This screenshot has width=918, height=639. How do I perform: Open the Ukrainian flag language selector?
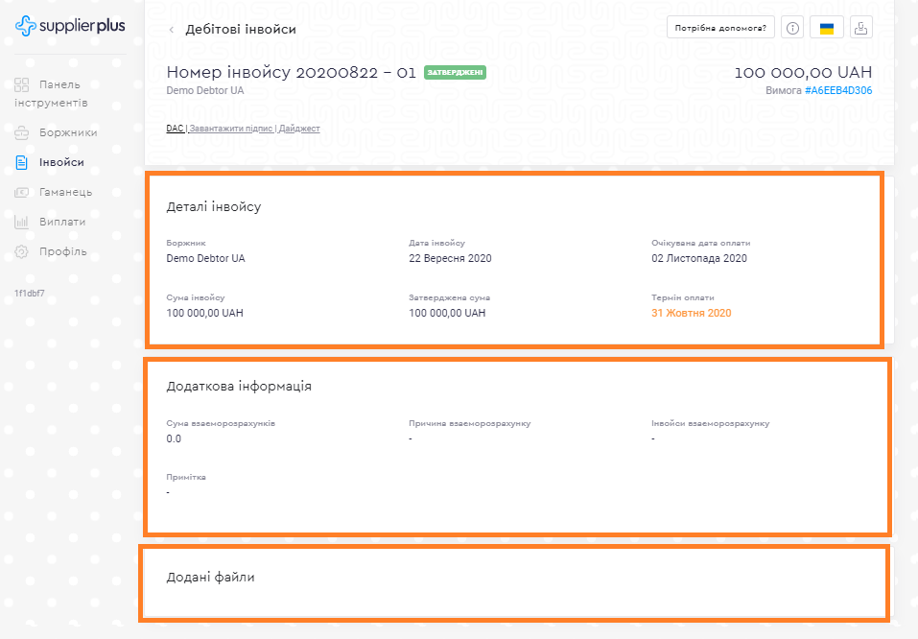click(x=826, y=28)
